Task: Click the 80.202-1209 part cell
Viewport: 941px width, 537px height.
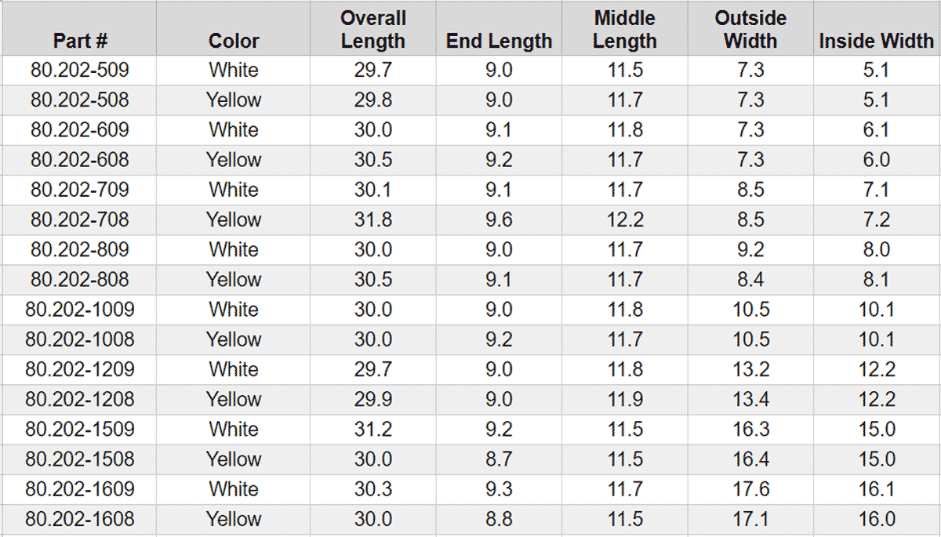Action: click(79, 370)
